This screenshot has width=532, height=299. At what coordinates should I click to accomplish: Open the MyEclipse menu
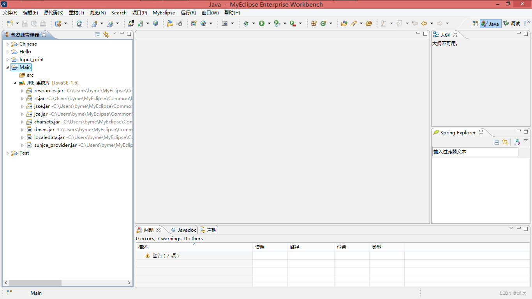click(x=164, y=13)
